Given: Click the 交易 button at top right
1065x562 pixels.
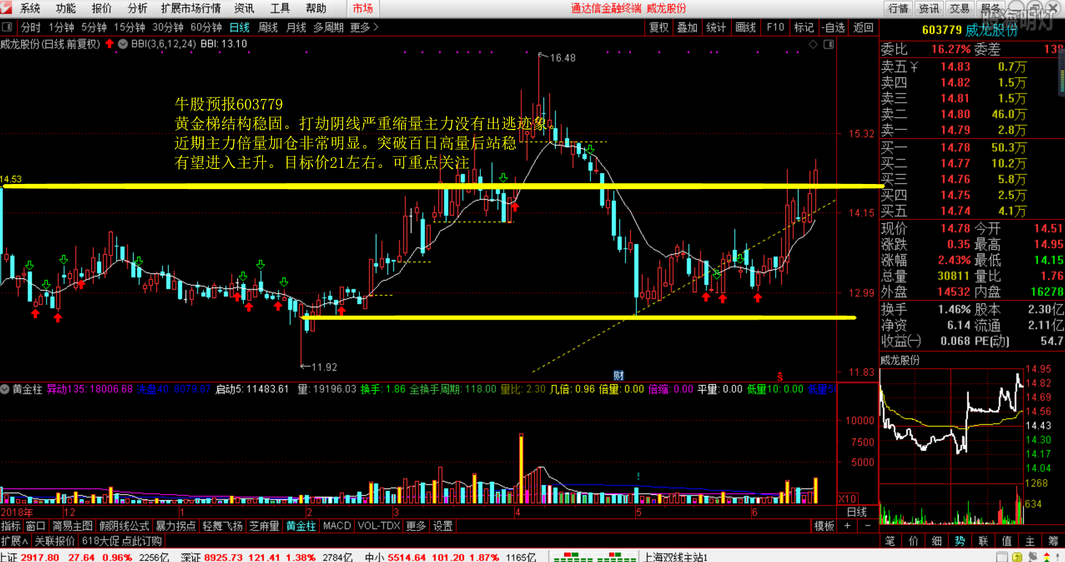Looking at the screenshot, I should (x=959, y=8).
